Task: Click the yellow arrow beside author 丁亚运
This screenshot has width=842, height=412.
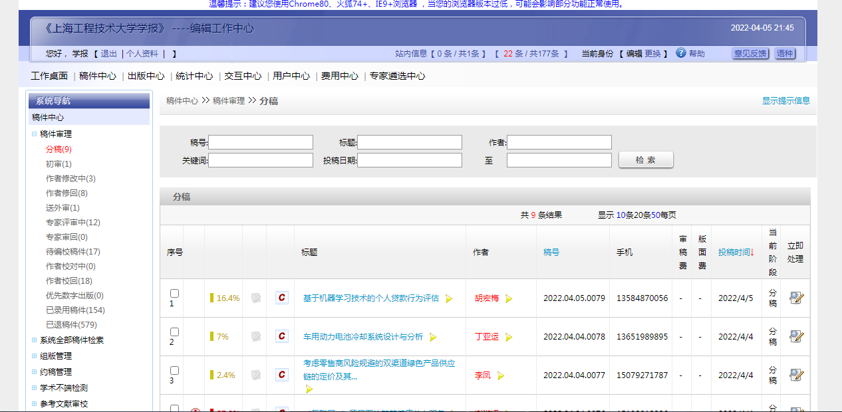Action: pos(509,338)
